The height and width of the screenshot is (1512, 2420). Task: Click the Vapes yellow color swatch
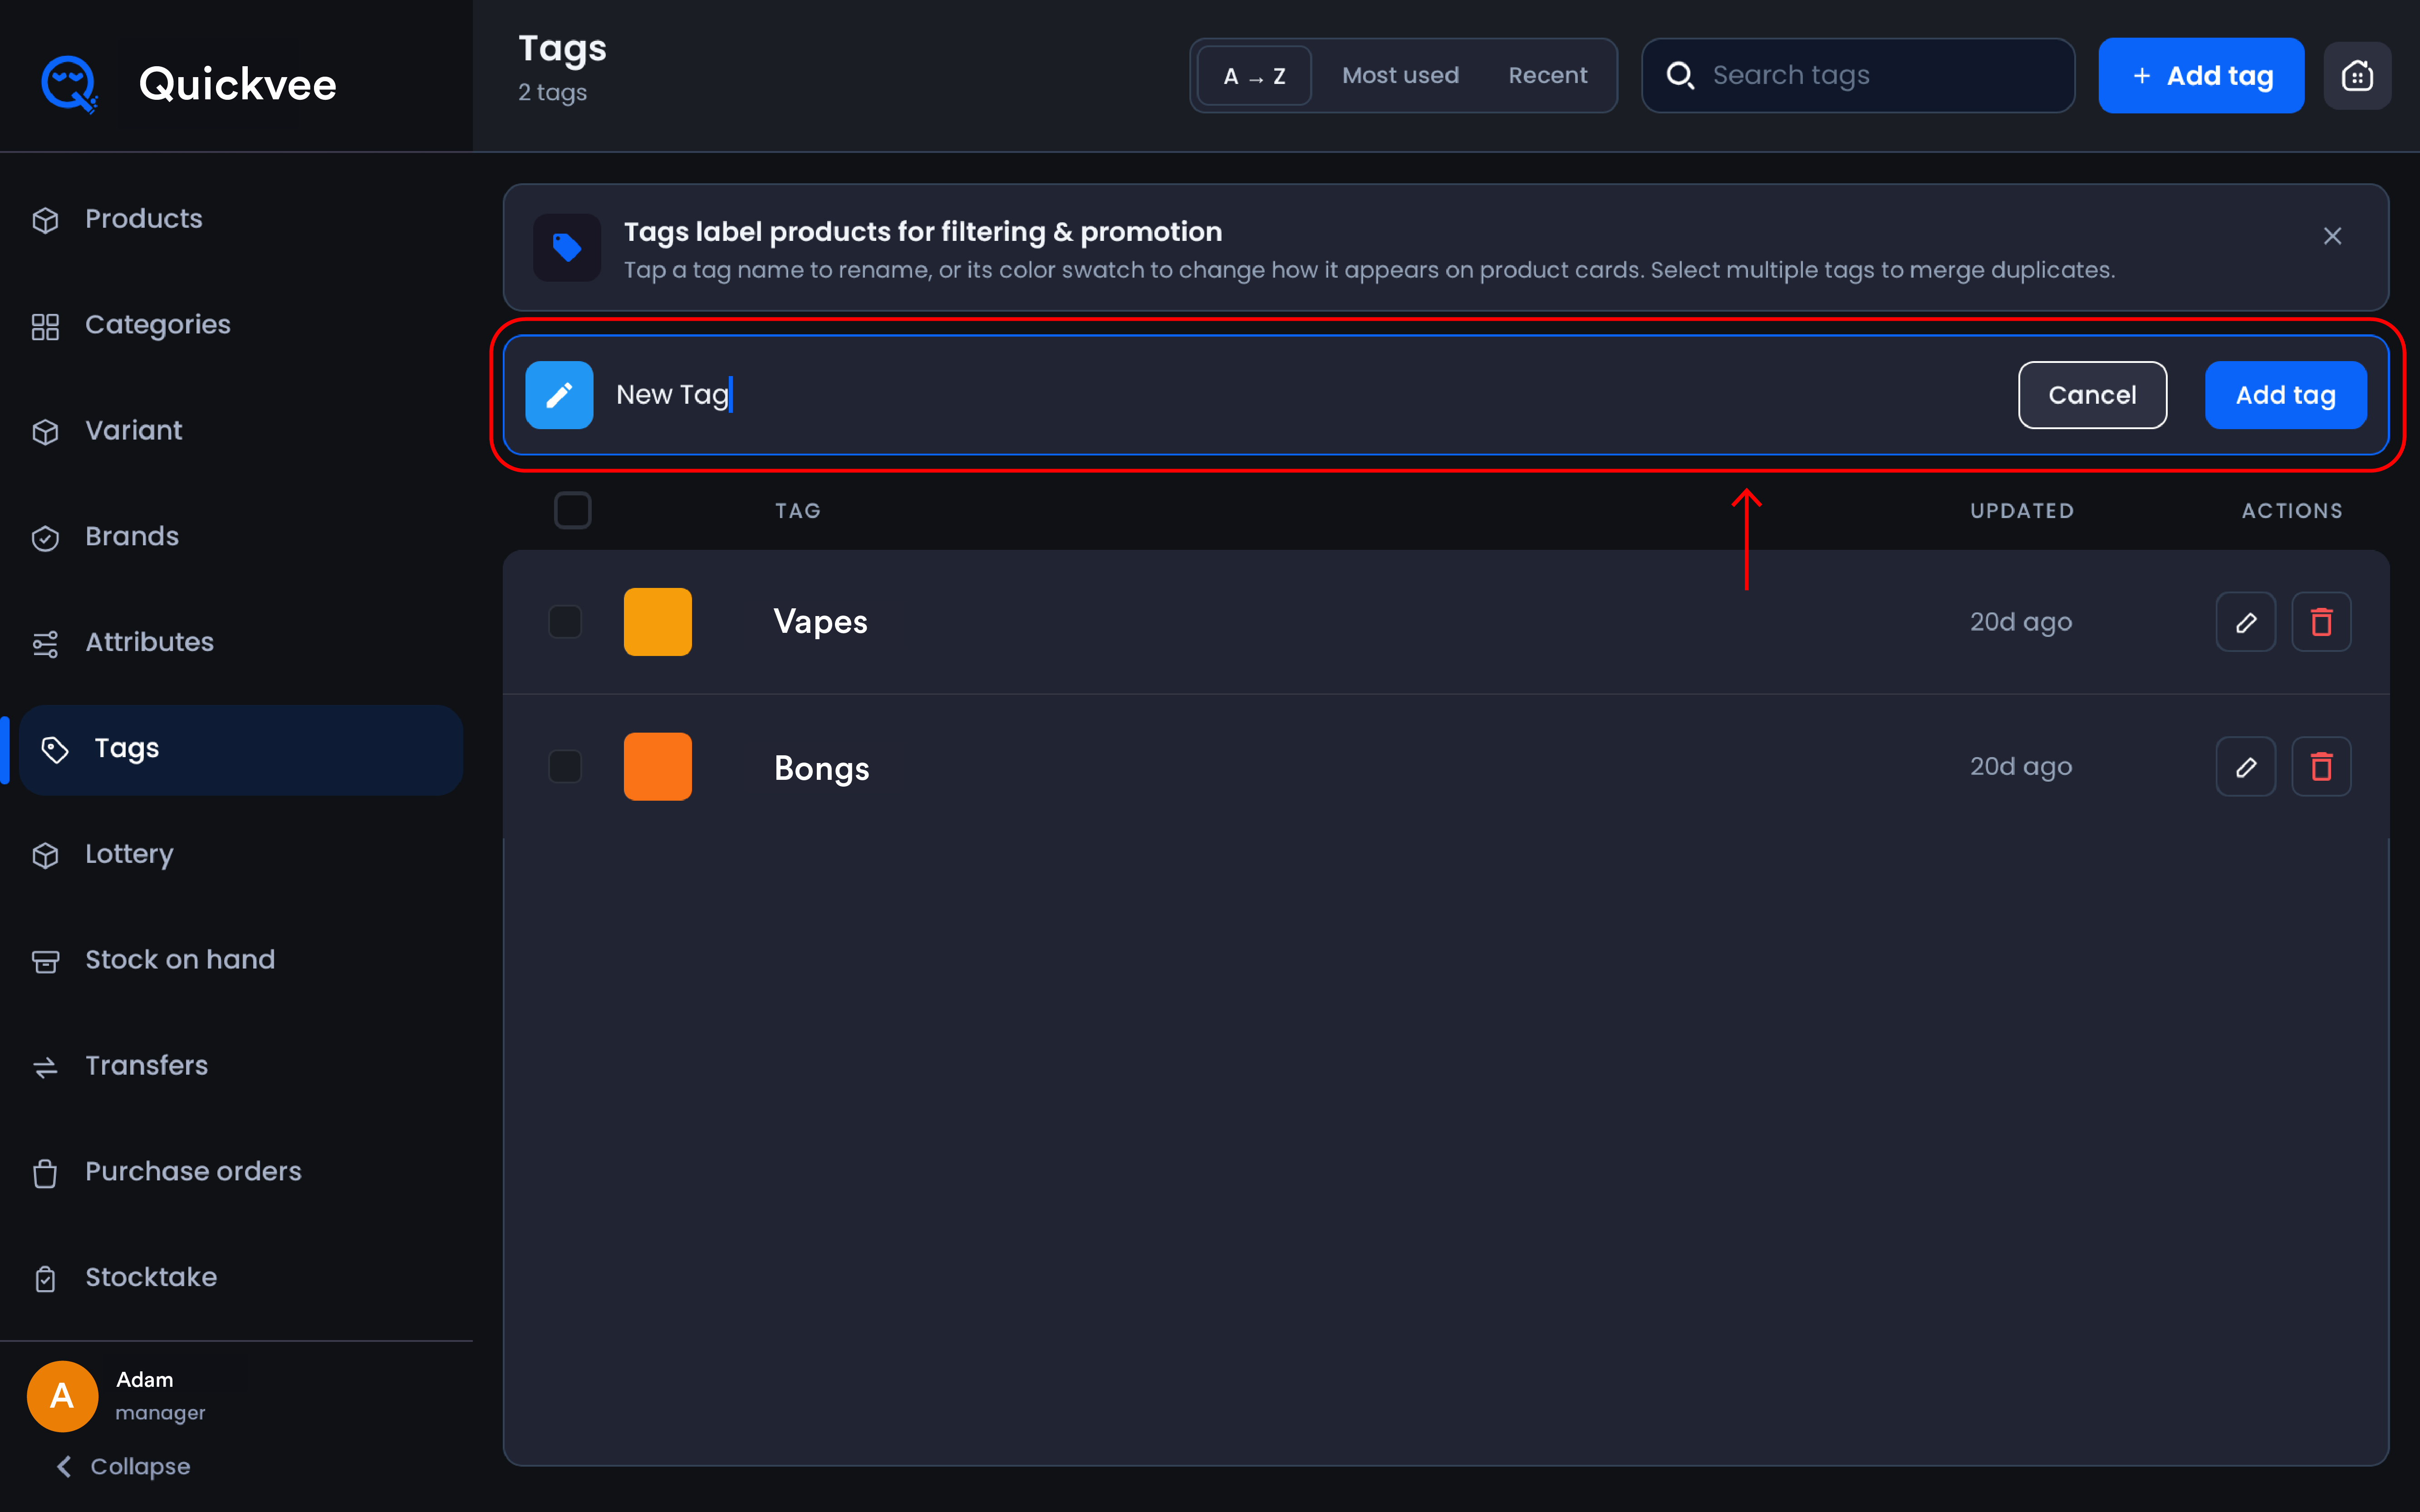[x=657, y=622]
